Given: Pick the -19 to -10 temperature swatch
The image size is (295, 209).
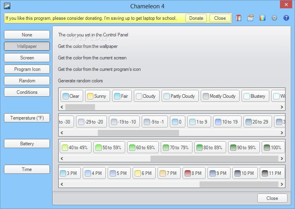Looking at the screenshot, I should (x=124, y=122).
